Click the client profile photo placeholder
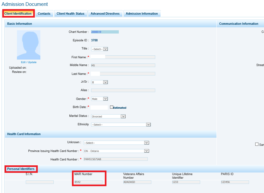Image resolution: width=264 pixels, height=193 pixels. (29, 45)
